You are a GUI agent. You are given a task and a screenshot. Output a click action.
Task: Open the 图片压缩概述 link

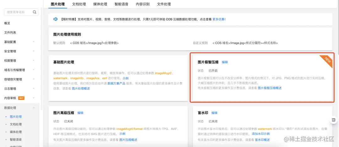coord(128,140)
